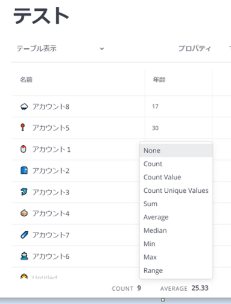
Task: Click the dolphin icon beside アカウント3
Action: point(24,192)
